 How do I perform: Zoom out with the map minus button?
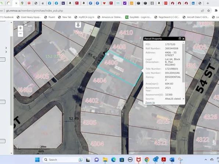pyautogui.click(x=20, y=34)
